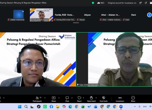152x110 pixels.
Task: Open WhatsApp from the taskbar
Action: point(45,107)
